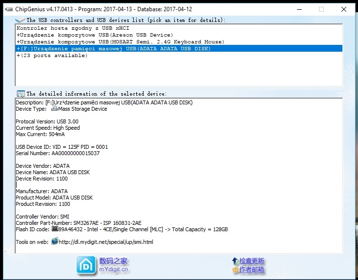Image resolution: width=358 pixels, height=280 pixels.
Task: Open the mYdigit house logo icon
Action: [86, 265]
